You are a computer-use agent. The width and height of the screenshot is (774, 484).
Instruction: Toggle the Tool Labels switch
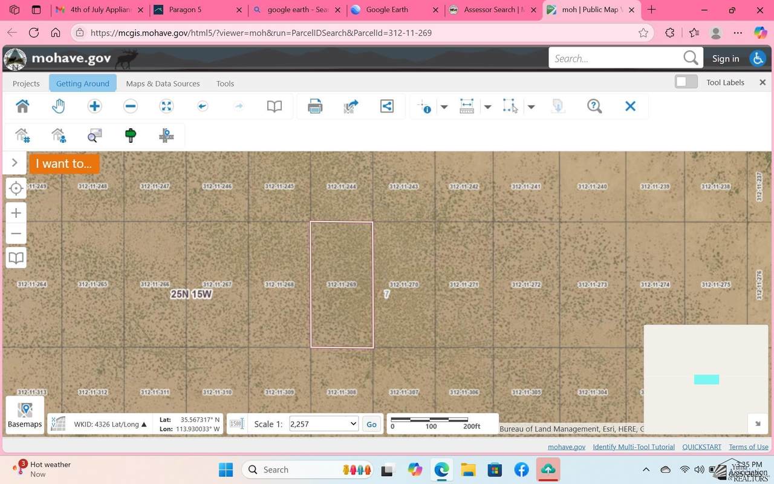click(x=686, y=82)
